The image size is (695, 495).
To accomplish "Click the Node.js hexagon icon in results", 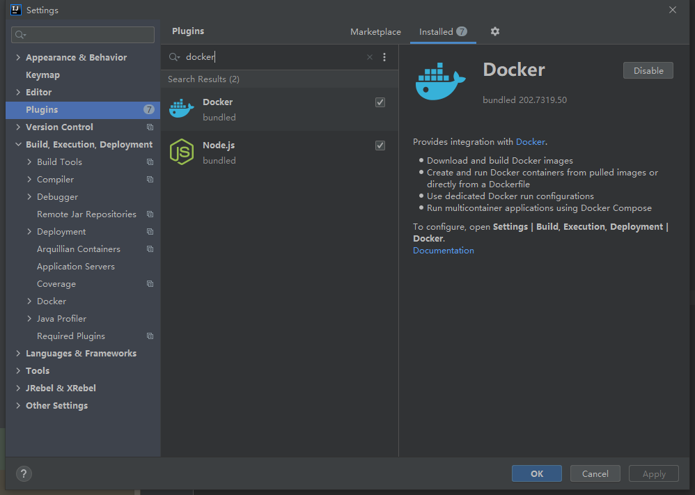I will click(x=182, y=152).
